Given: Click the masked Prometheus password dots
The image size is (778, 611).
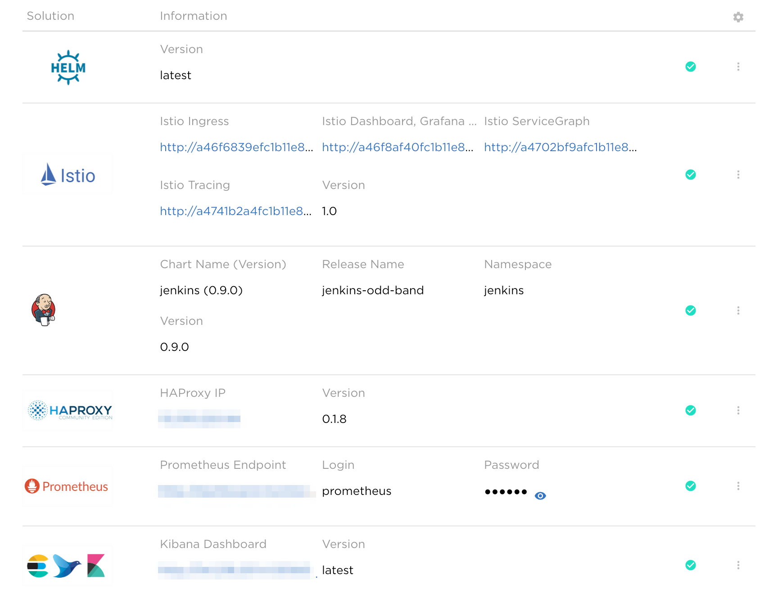Looking at the screenshot, I should [x=506, y=492].
